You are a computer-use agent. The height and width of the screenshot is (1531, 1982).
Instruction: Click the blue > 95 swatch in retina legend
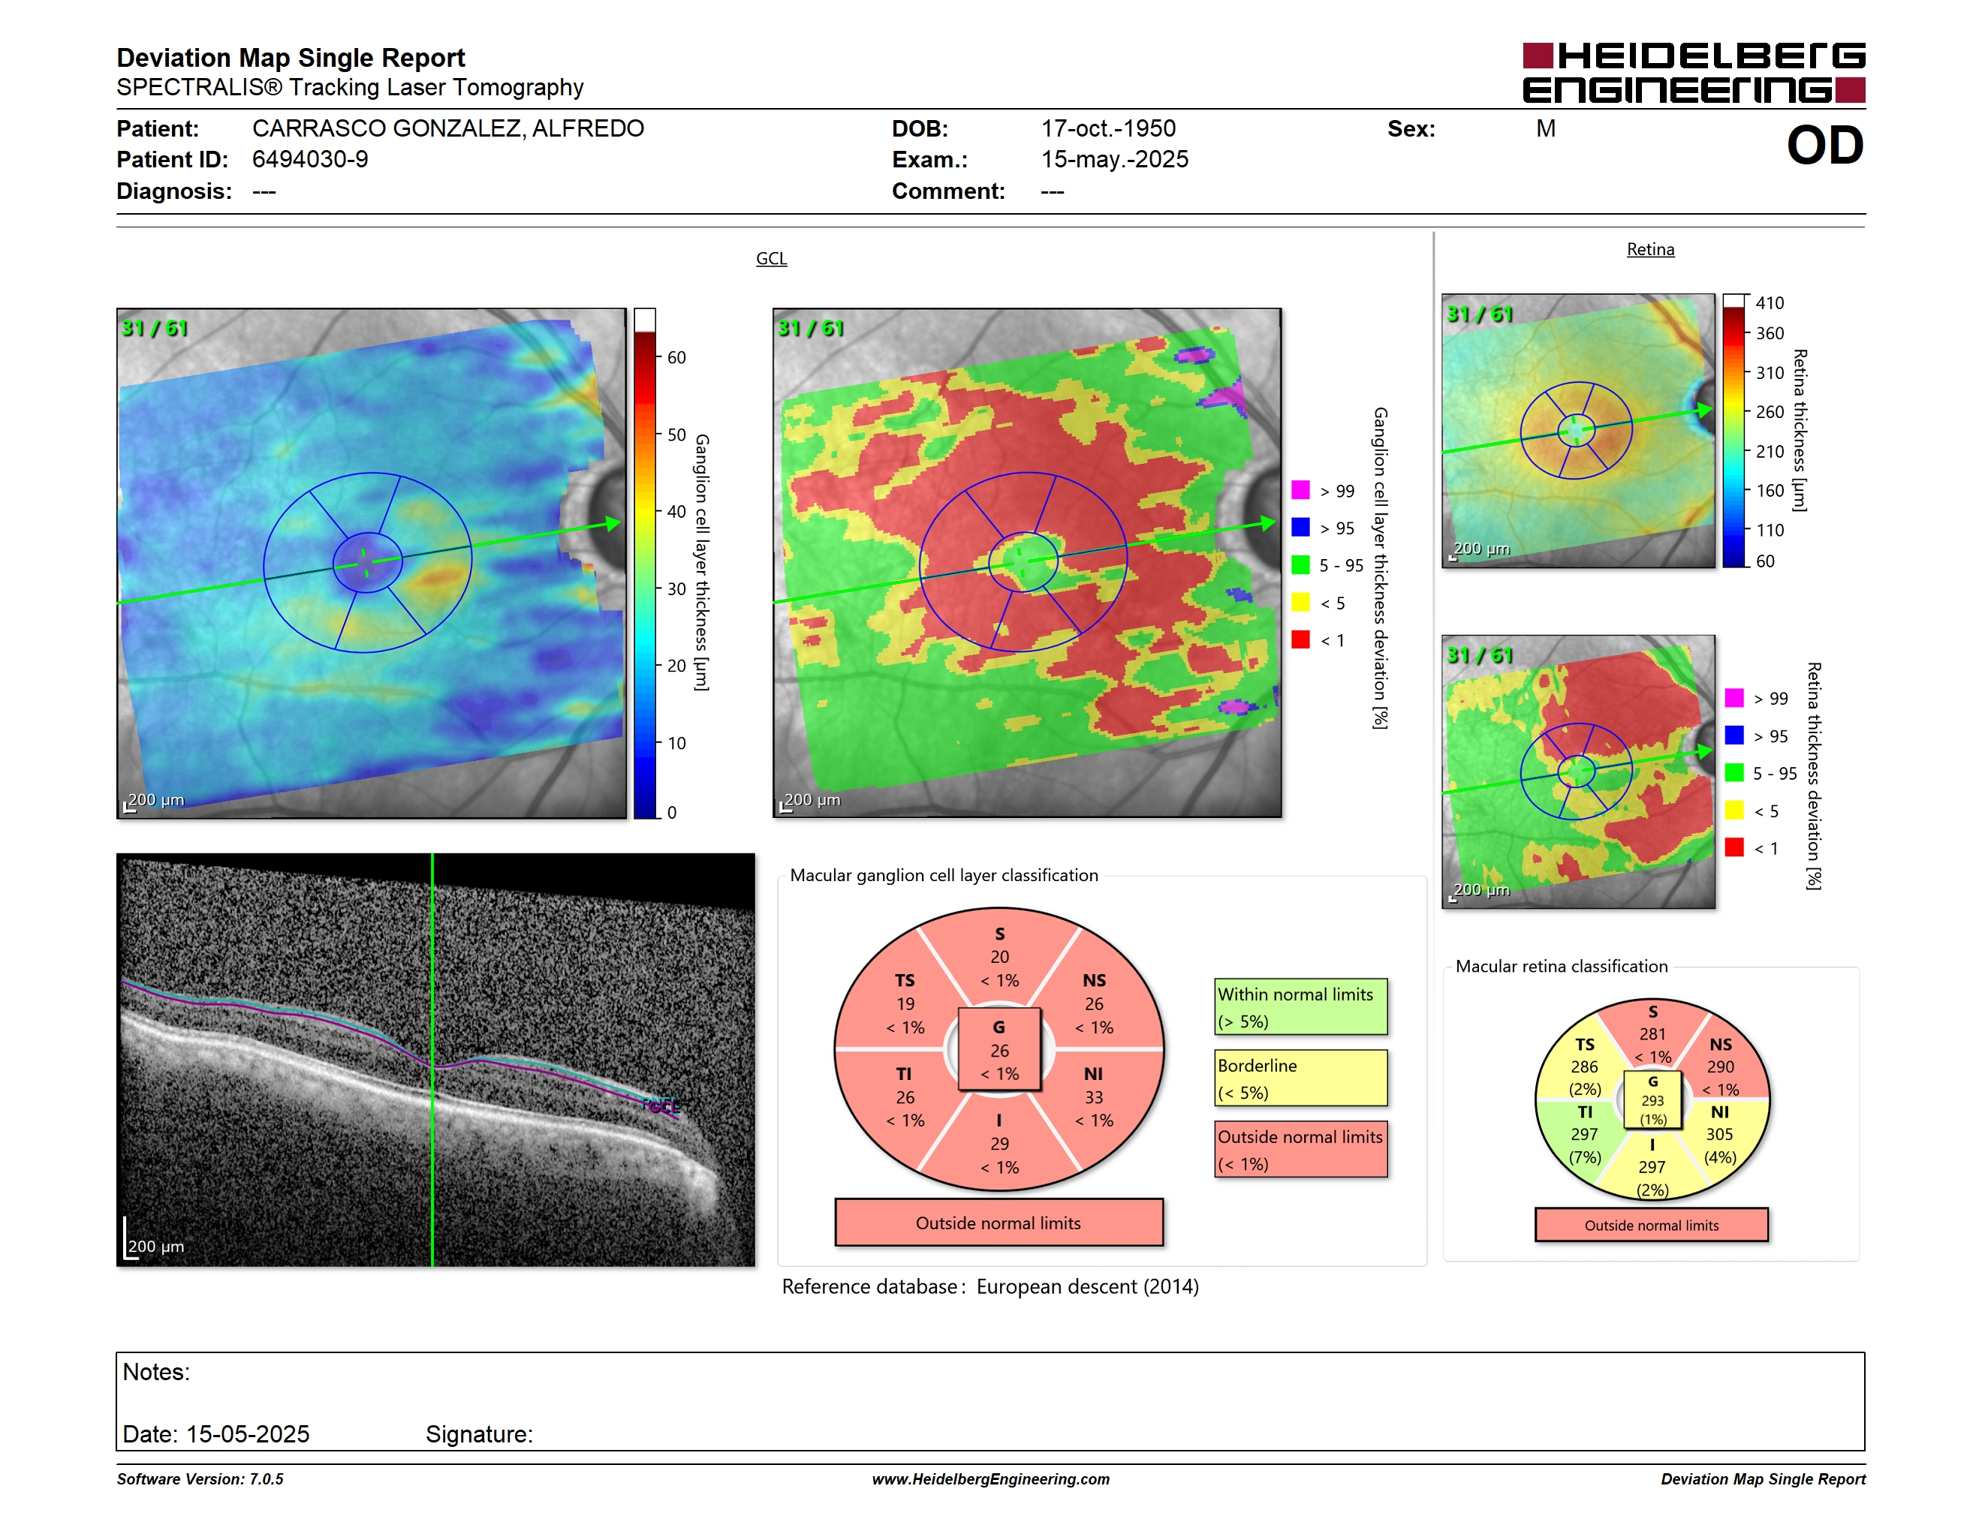tap(1734, 735)
